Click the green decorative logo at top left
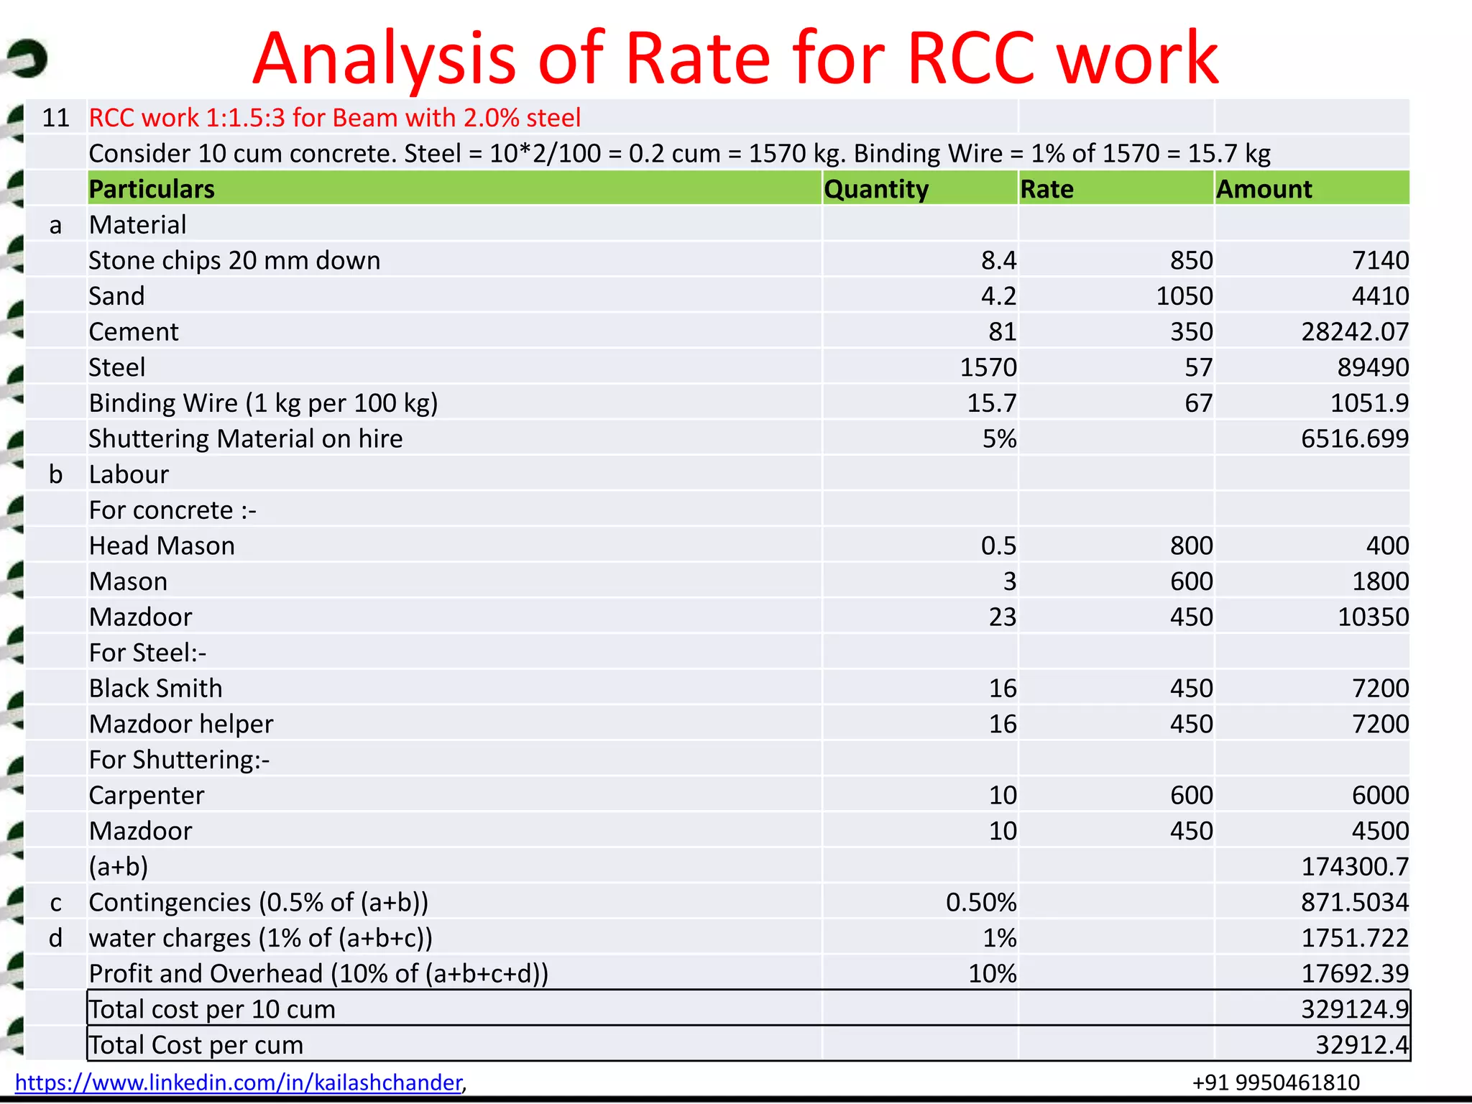 [27, 59]
